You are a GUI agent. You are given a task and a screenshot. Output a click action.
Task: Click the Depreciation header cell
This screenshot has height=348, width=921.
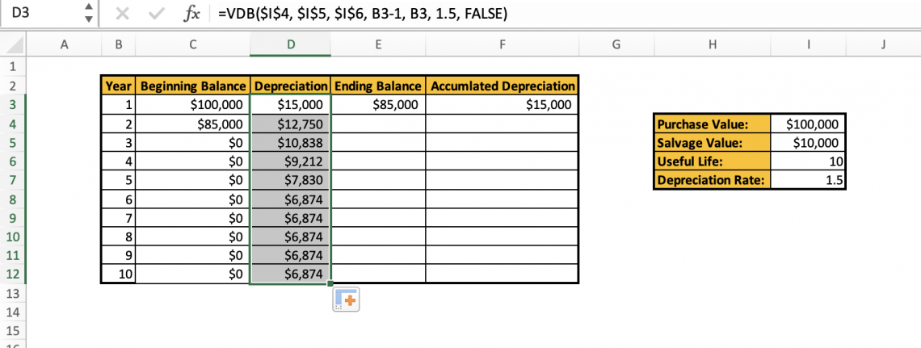pos(290,86)
